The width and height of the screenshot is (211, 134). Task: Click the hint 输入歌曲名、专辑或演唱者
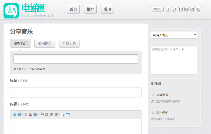click(29, 69)
